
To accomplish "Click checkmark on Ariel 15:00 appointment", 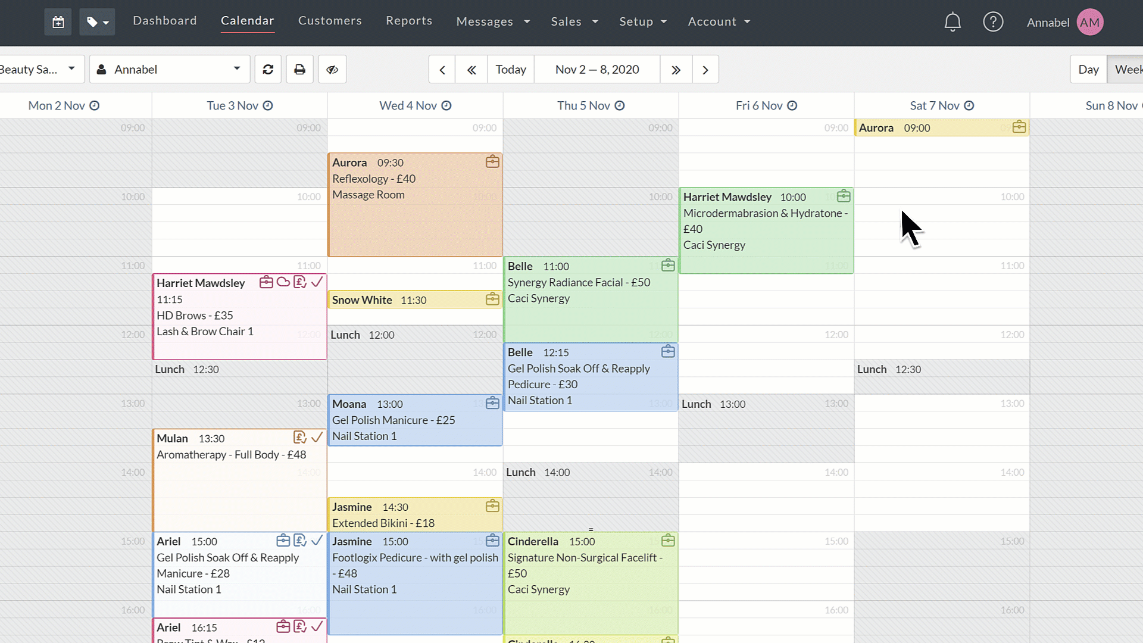I will 317,541.
